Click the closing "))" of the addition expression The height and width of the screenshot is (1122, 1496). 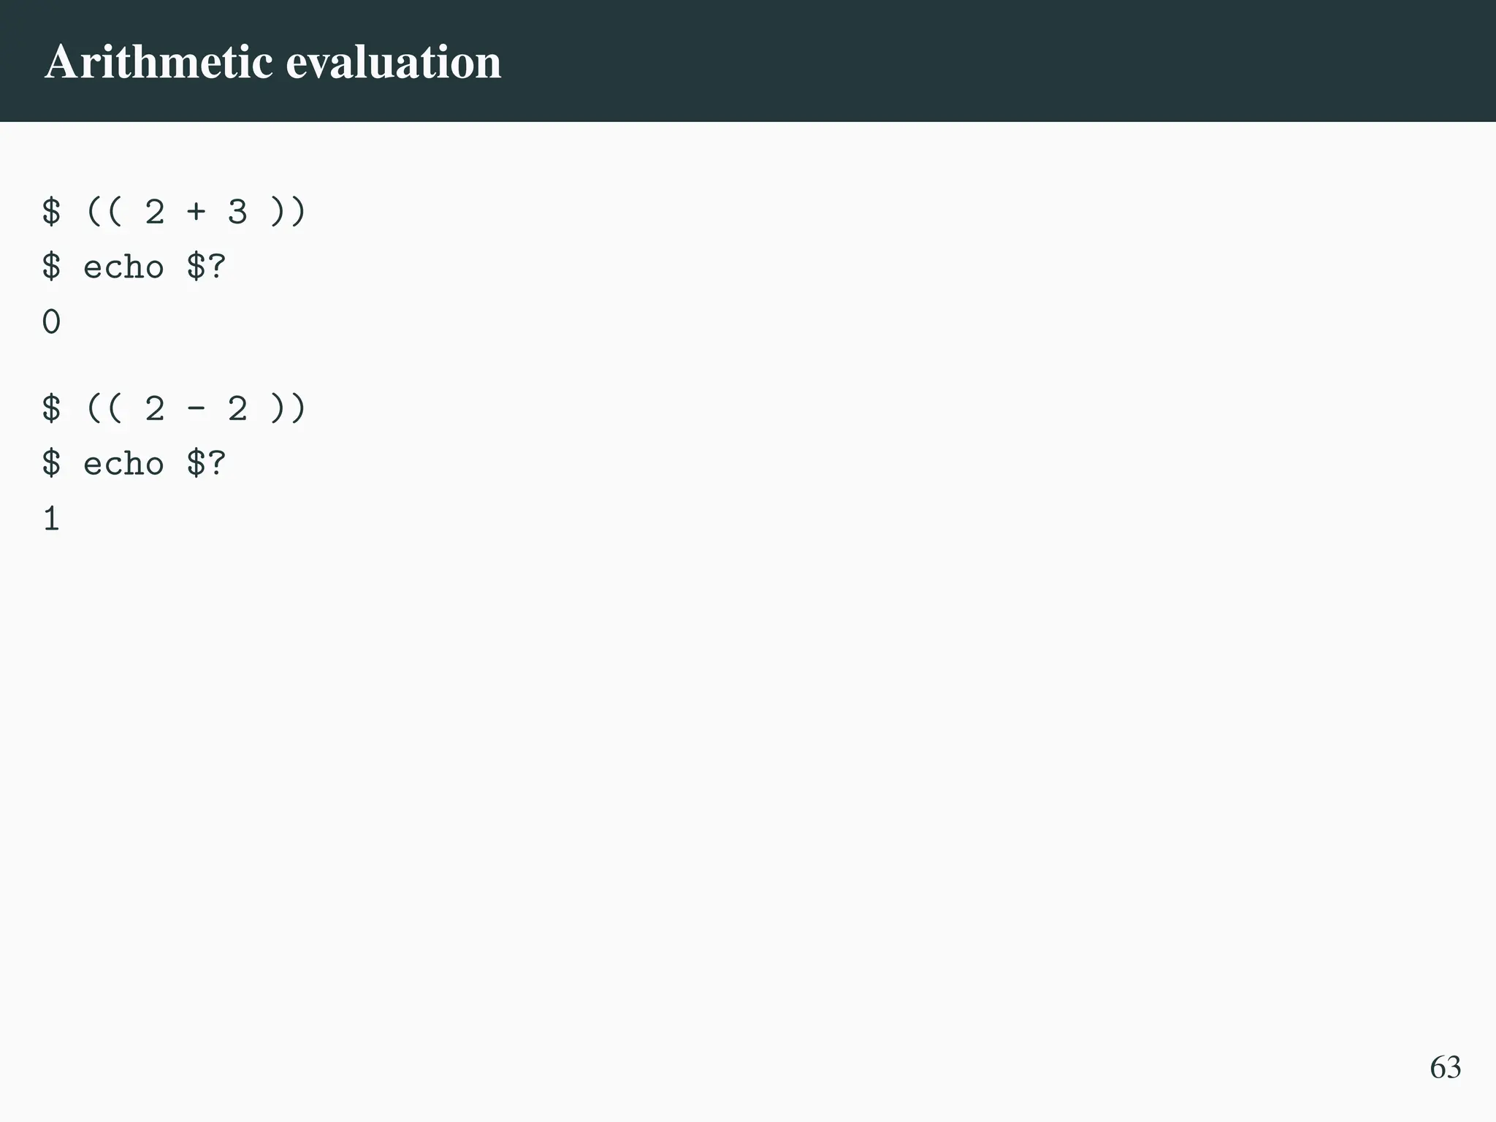tap(288, 212)
